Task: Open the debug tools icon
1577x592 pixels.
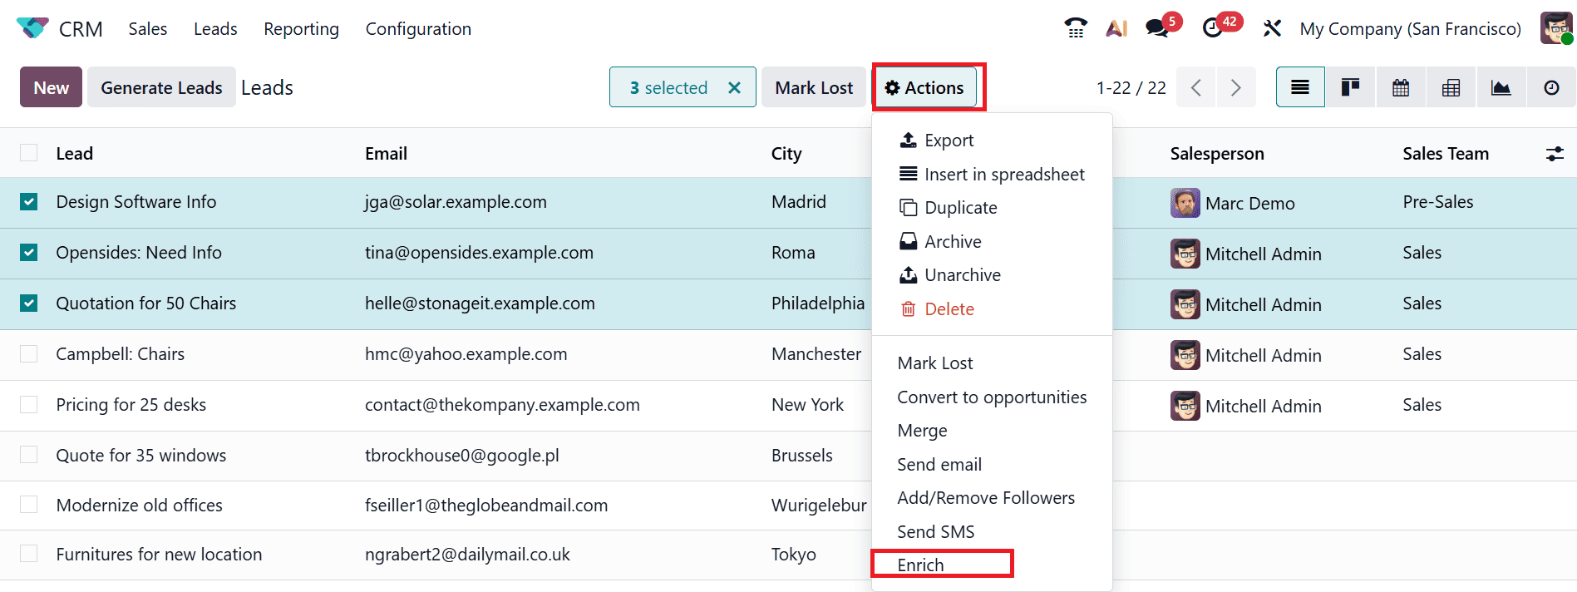Action: tap(1272, 28)
